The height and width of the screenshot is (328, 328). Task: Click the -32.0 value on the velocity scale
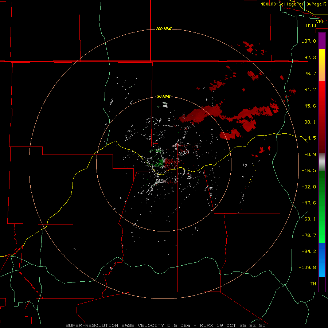tap(309, 187)
